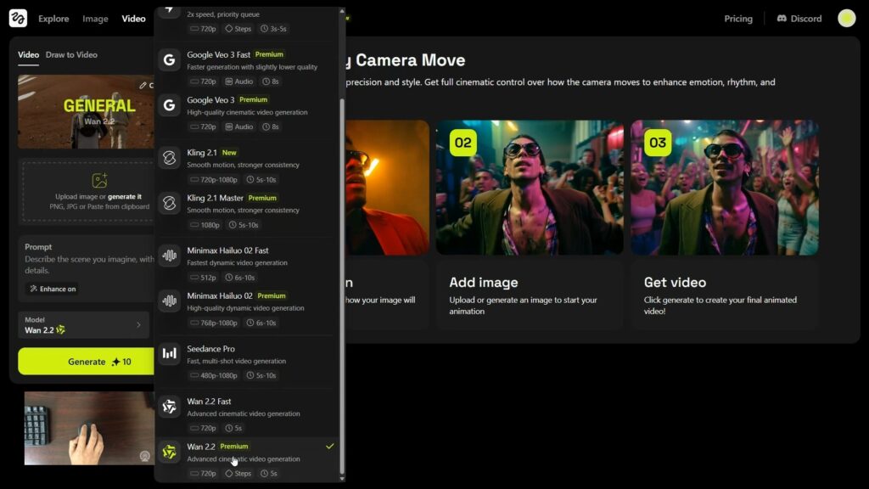Open the Model Wan 2.2 selector
This screenshot has width=869, height=489.
coord(84,325)
